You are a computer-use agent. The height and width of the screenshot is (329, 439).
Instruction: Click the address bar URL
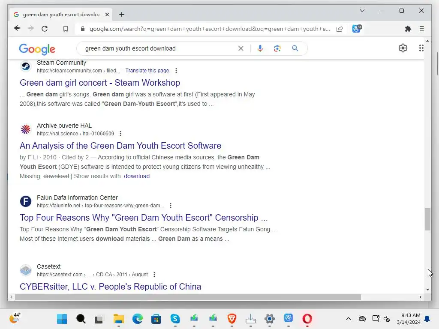(209, 29)
